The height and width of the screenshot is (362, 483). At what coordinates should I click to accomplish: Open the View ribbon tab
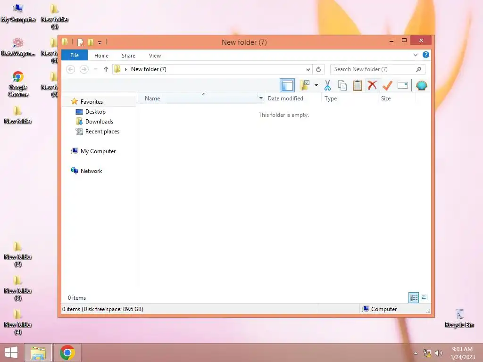click(155, 56)
